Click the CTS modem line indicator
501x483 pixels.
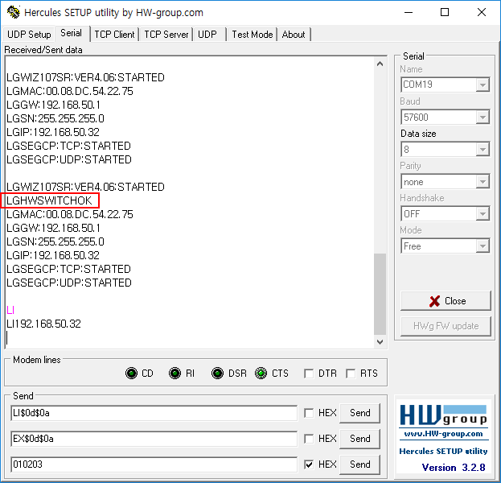click(x=261, y=374)
